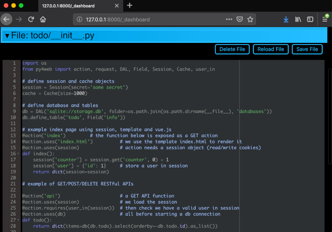Click the Delete File button
The image size is (332, 232).
(x=232, y=49)
